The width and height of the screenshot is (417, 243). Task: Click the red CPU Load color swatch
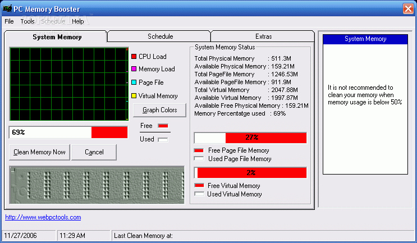click(134, 56)
